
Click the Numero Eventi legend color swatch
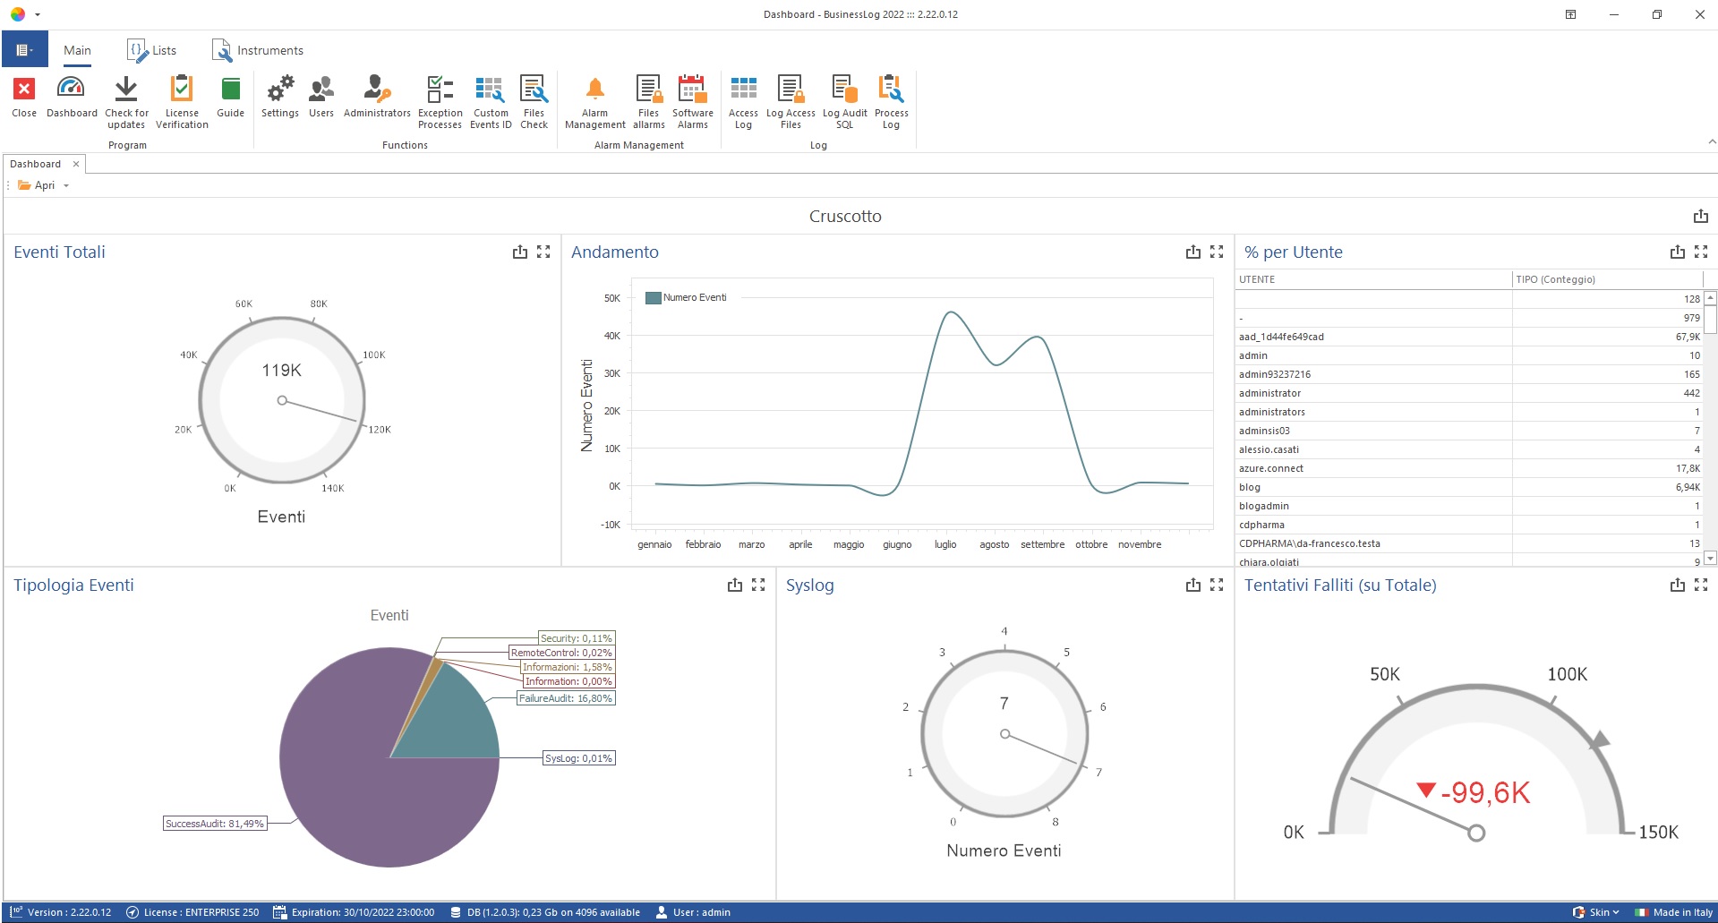point(653,298)
